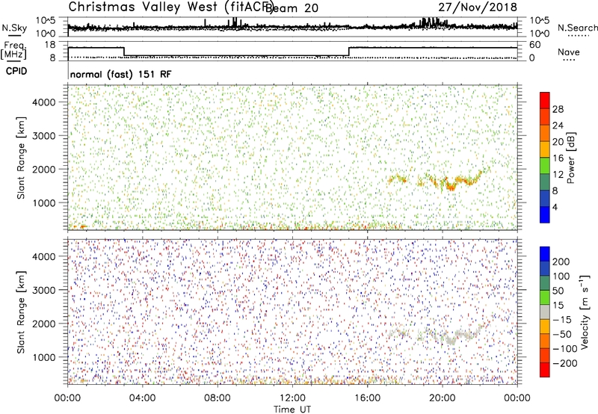Click the 3000 tick on the velocity panel

tap(44, 290)
